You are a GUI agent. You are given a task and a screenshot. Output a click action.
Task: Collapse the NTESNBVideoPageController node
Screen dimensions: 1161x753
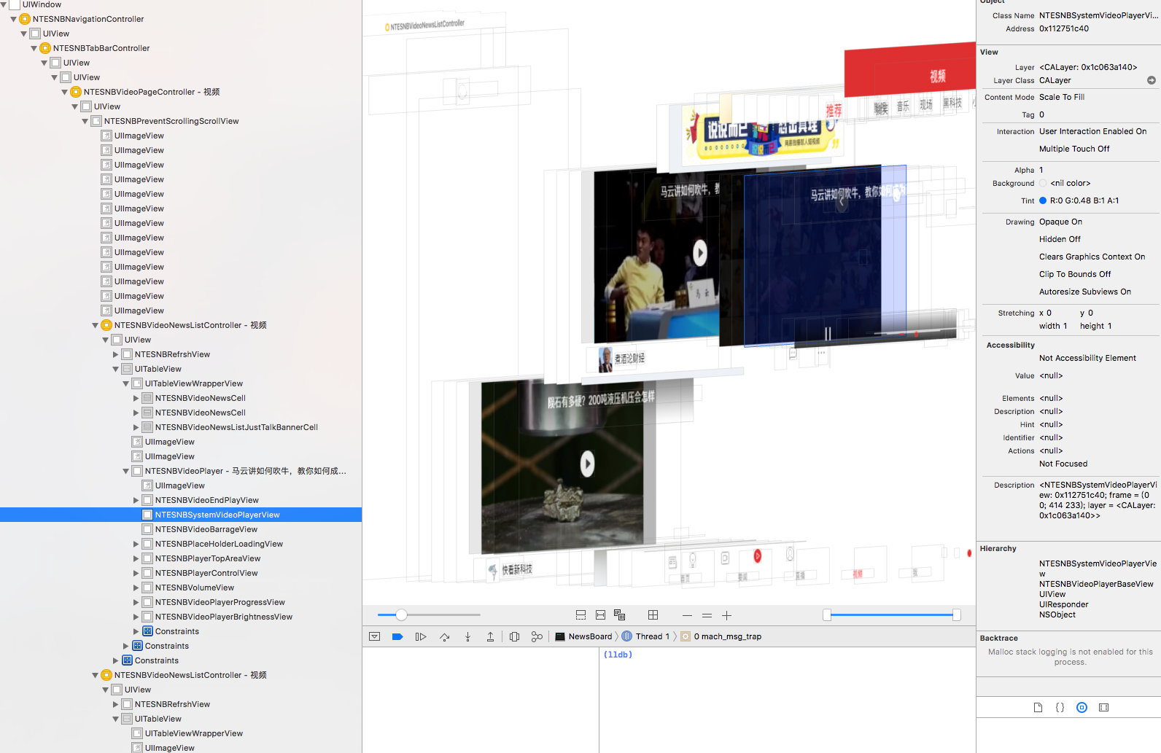(64, 92)
